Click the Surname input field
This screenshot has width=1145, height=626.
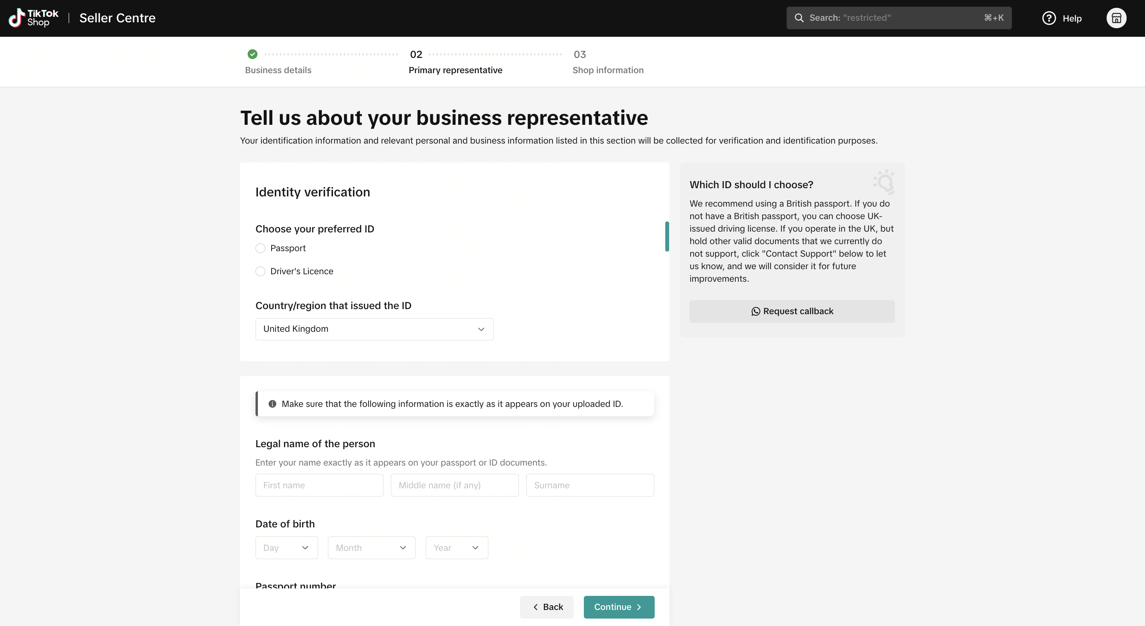coord(590,485)
